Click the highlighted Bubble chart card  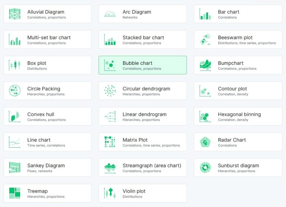[x=143, y=65]
